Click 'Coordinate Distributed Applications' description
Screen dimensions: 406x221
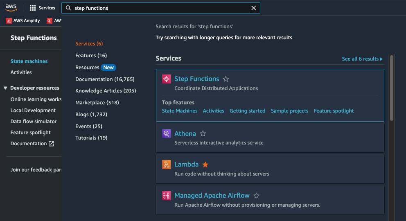(216, 88)
